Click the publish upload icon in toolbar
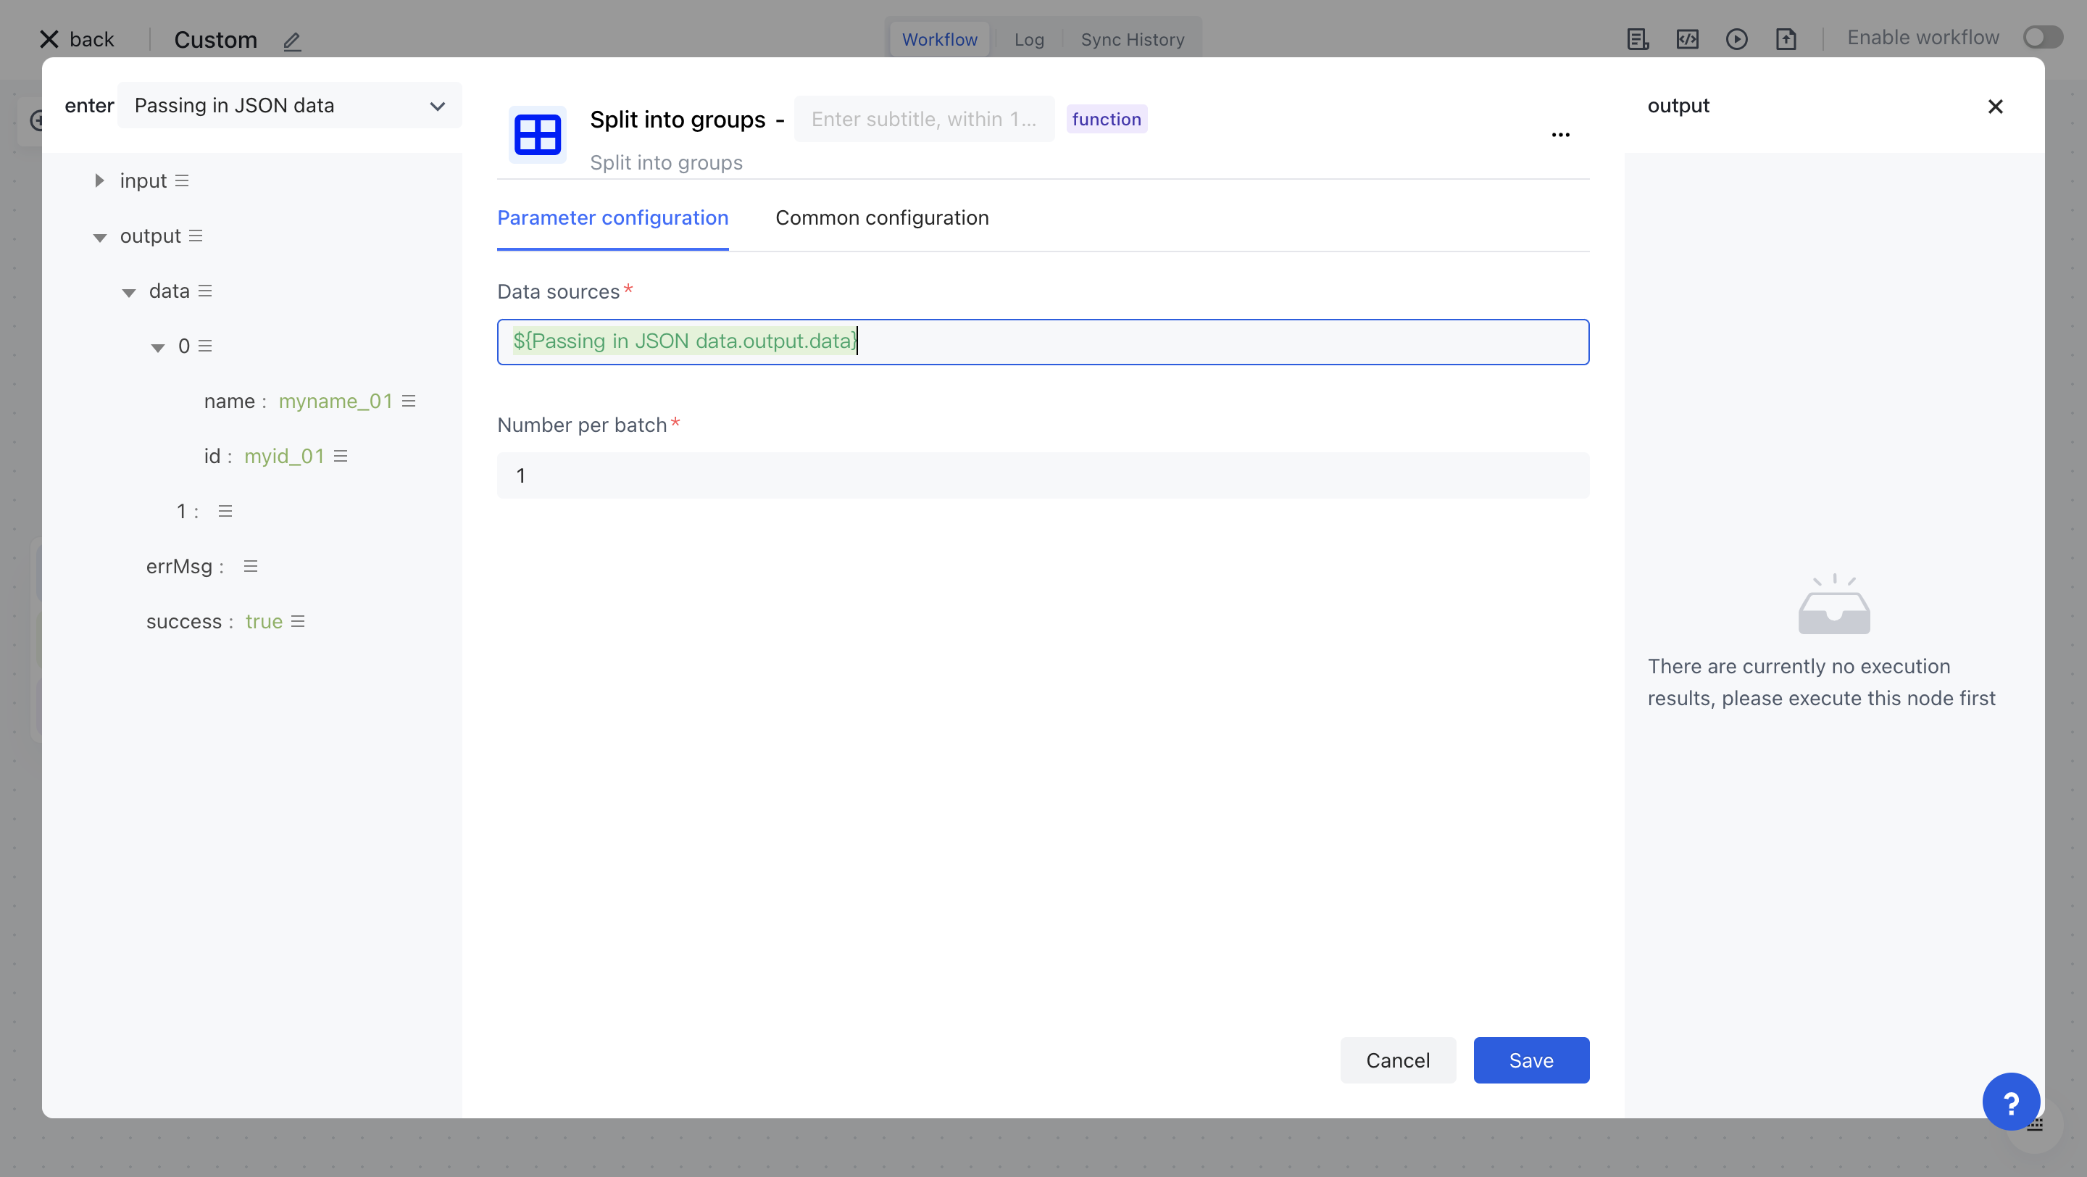Image resolution: width=2087 pixels, height=1177 pixels. (1786, 39)
